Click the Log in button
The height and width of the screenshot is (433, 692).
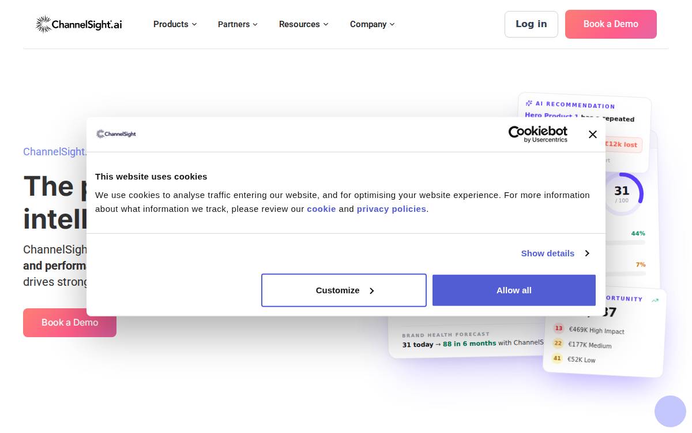pos(531,24)
